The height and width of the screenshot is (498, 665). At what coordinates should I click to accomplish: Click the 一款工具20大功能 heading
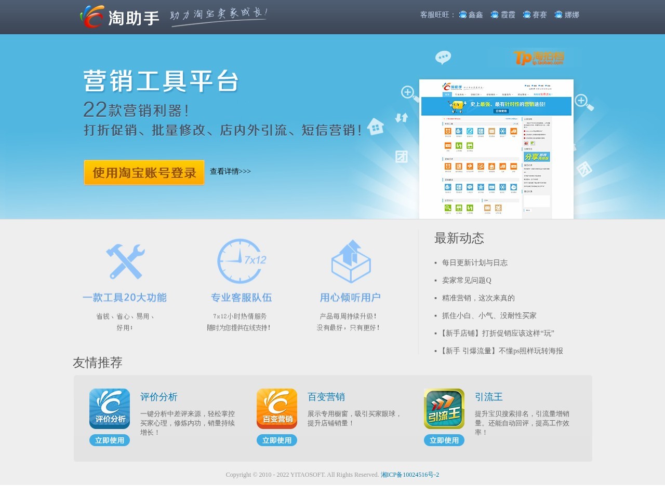click(125, 298)
